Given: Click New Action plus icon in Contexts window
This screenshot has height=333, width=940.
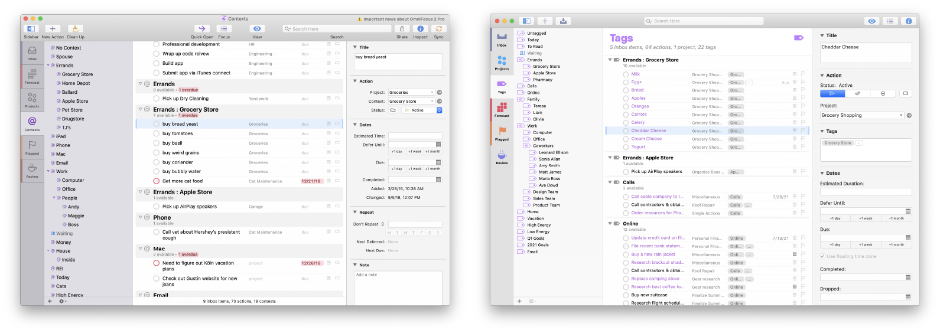Looking at the screenshot, I should coord(53,28).
